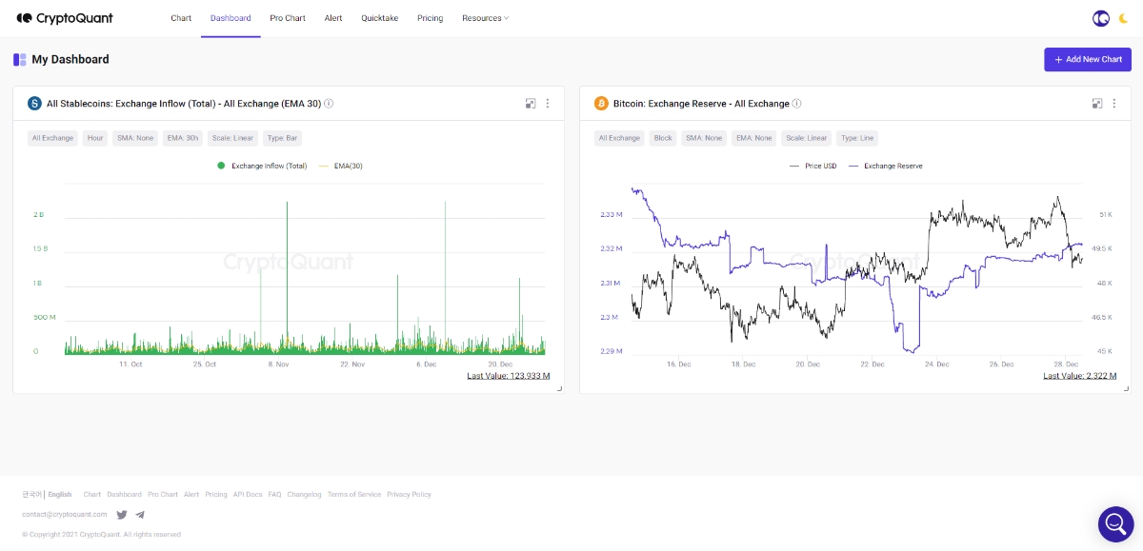Open the Terms of Service footer link
The image size is (1143, 551).
click(353, 495)
